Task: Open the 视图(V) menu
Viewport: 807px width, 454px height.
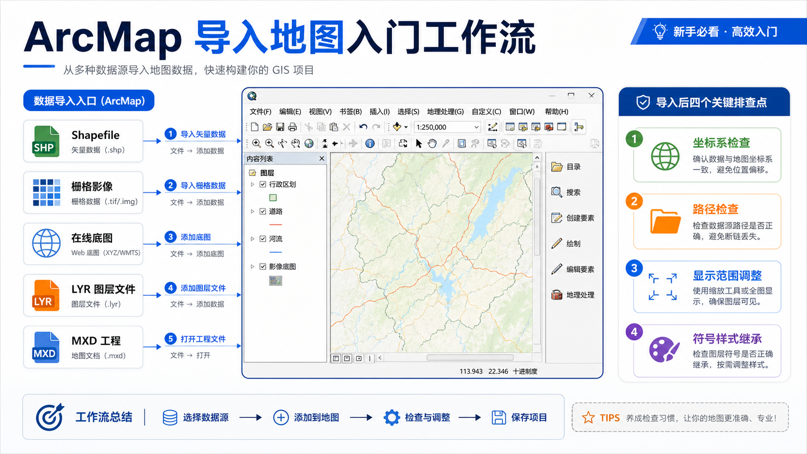Action: click(x=320, y=111)
